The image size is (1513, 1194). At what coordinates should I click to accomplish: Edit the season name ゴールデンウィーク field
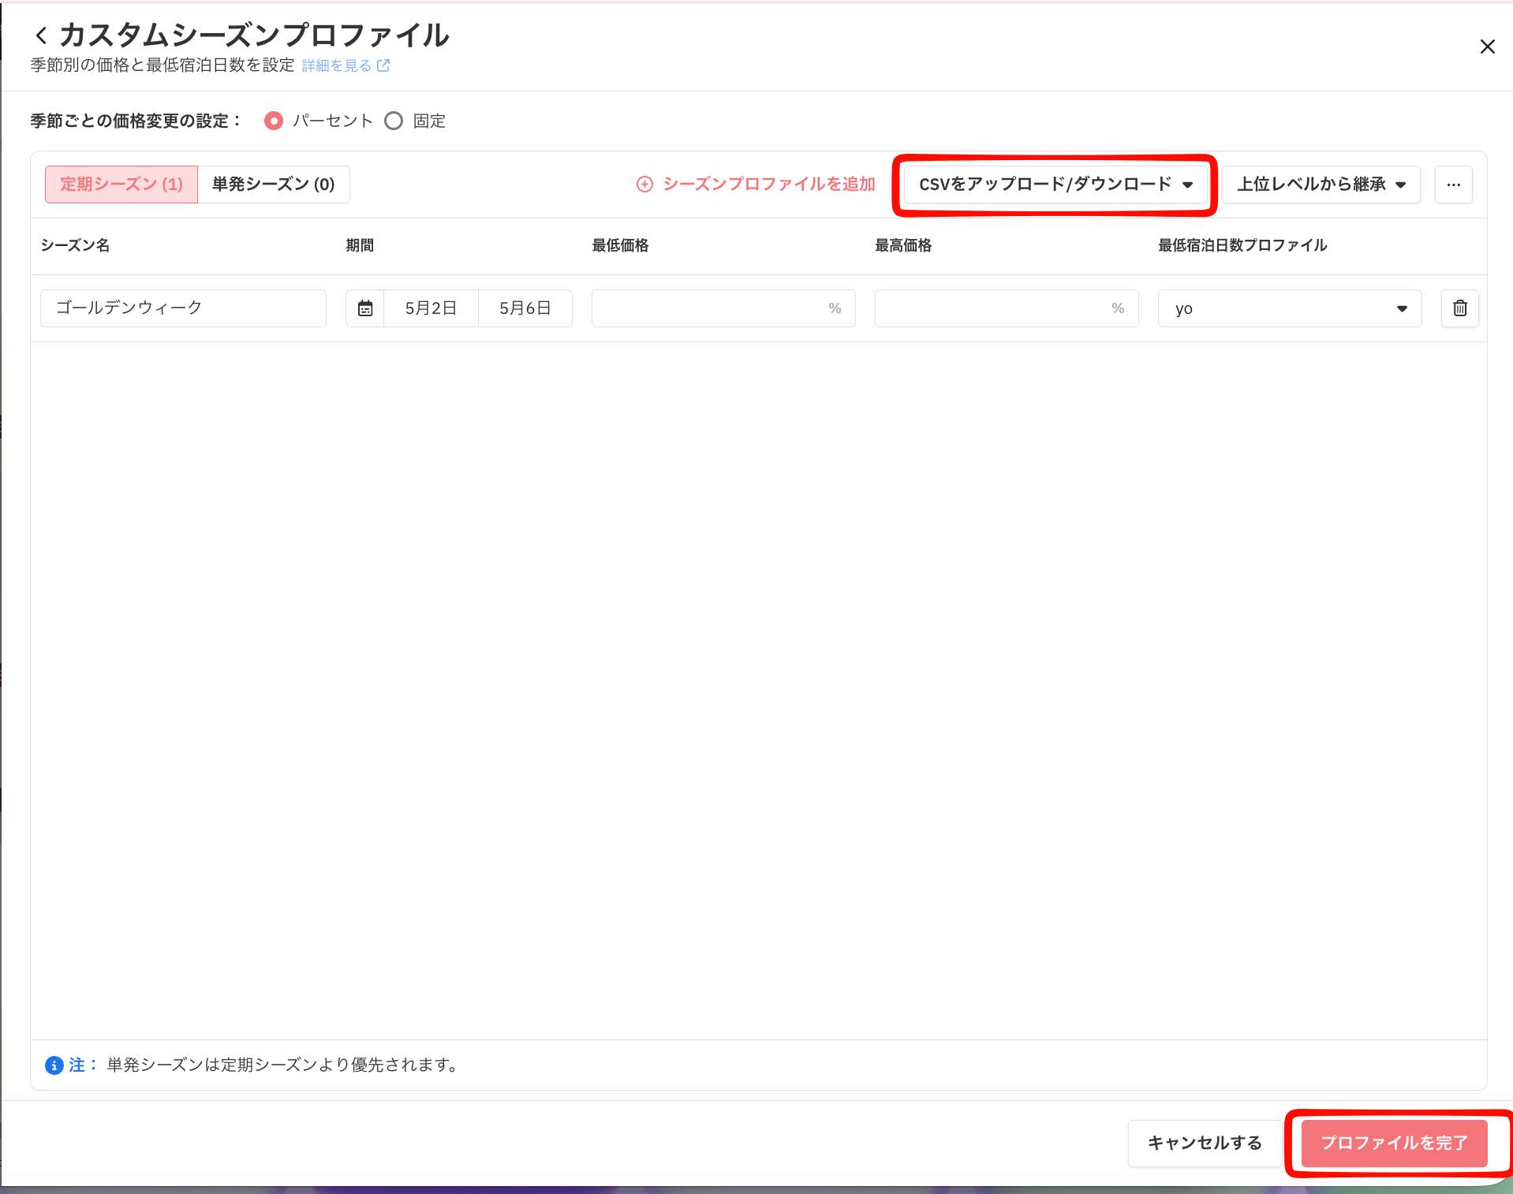183,308
